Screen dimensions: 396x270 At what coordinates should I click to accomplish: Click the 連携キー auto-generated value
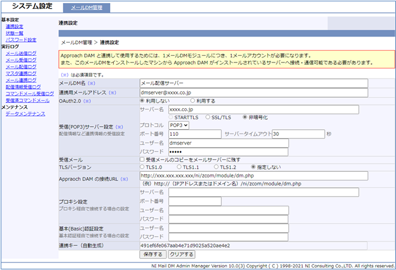pos(253,246)
